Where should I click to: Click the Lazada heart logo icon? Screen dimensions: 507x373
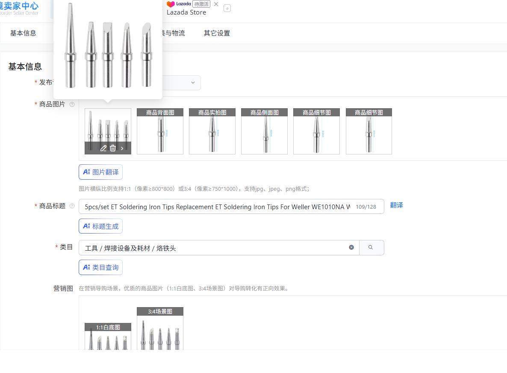[x=171, y=4]
